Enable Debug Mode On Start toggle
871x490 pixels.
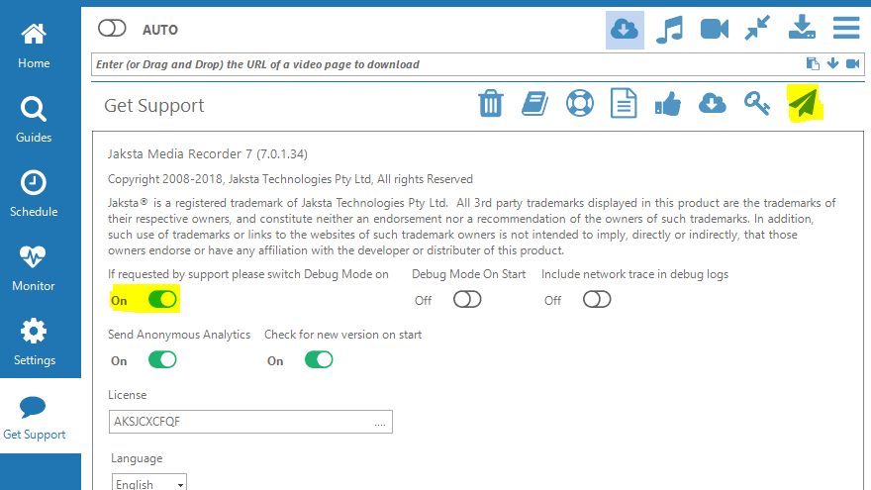pos(467,299)
